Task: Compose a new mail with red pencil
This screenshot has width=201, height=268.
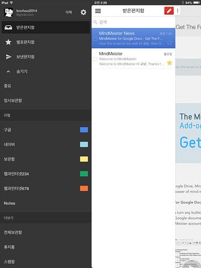Action: (x=169, y=11)
